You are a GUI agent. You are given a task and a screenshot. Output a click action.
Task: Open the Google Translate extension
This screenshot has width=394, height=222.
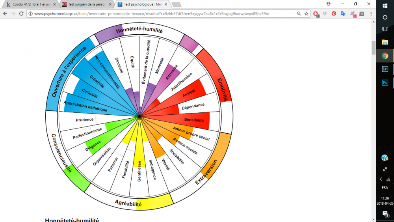point(343,13)
